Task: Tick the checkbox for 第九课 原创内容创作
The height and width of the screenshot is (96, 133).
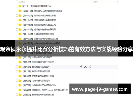Action: point(17,62)
